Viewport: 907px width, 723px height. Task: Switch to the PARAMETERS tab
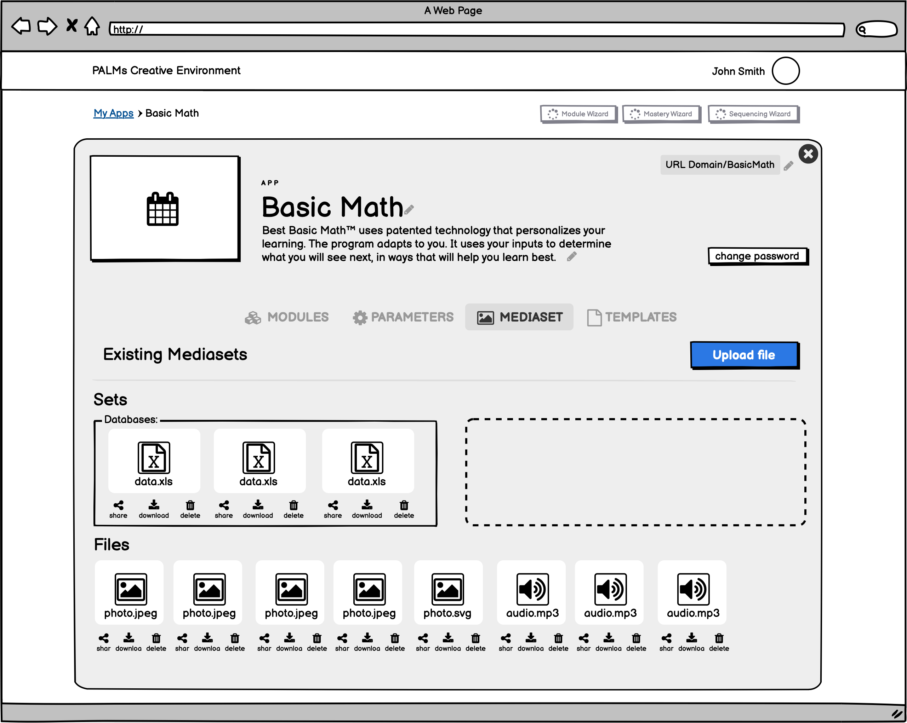[403, 317]
